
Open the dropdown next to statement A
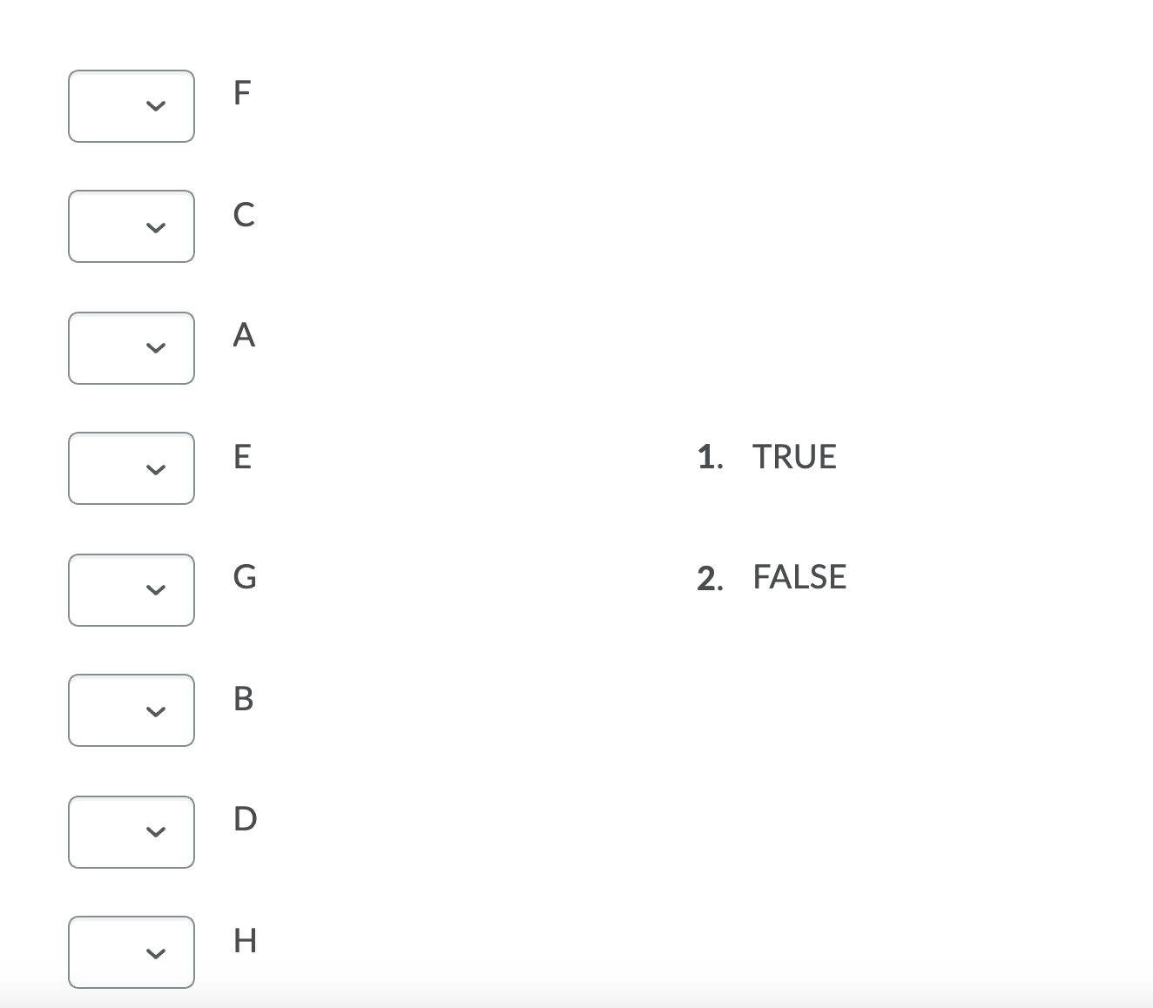(131, 348)
